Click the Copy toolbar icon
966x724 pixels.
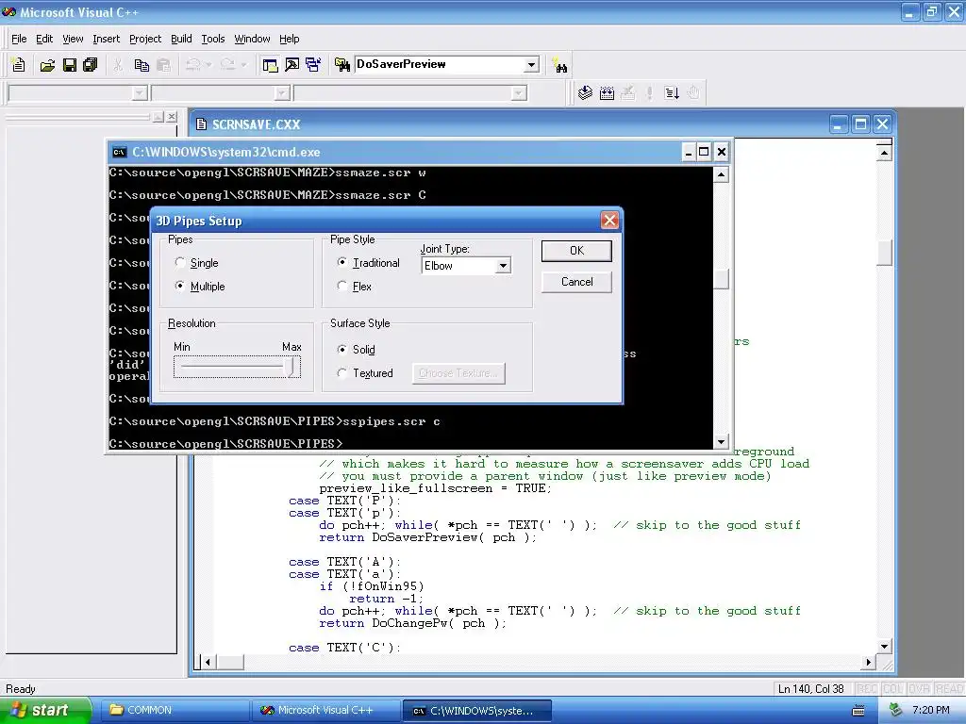click(142, 65)
